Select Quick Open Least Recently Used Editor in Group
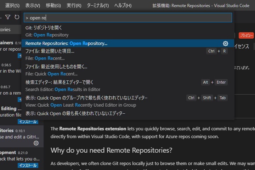 coord(128,101)
